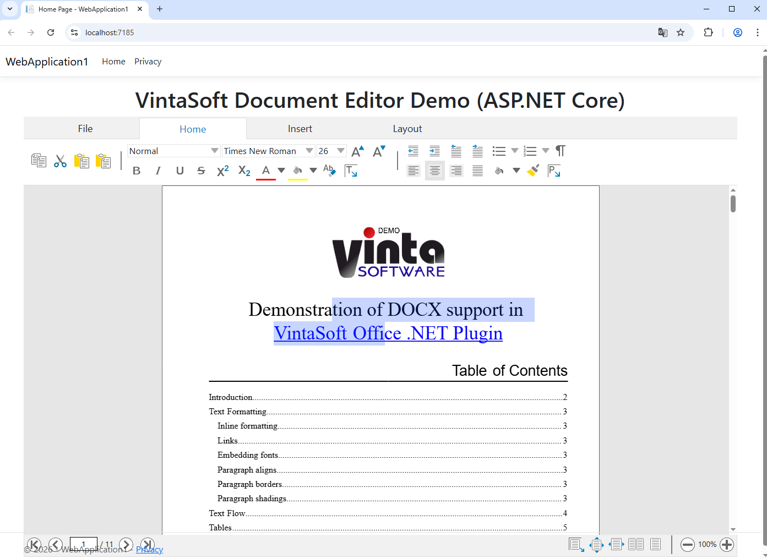The height and width of the screenshot is (559, 767).
Task: Expand the font size 26 dropdown
Action: (341, 151)
